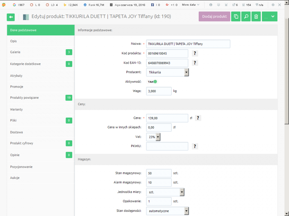Click the Kod EAN-13 input field
The width and height of the screenshot is (289, 216).
(167, 63)
